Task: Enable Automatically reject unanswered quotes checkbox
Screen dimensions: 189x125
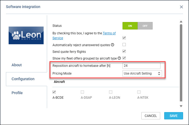Action: tap(124, 45)
